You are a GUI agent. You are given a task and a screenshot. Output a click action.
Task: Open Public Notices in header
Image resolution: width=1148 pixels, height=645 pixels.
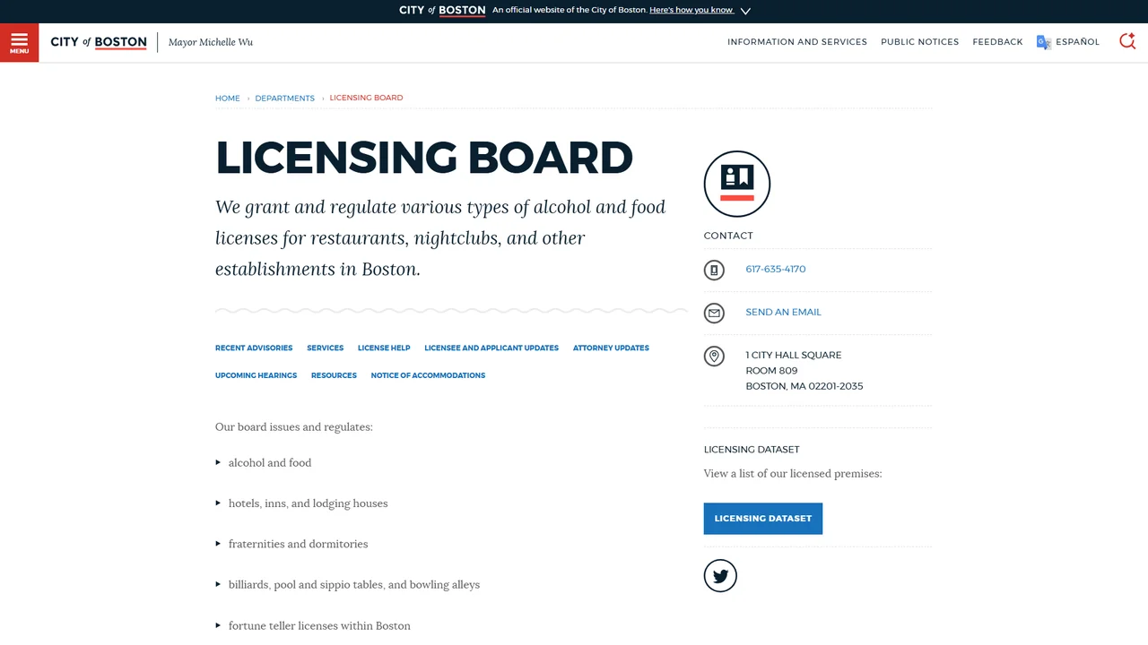click(x=919, y=42)
